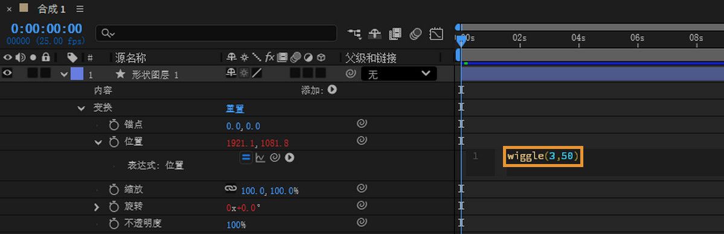Open 添加 add contents menu
724x234 pixels.
tap(332, 90)
